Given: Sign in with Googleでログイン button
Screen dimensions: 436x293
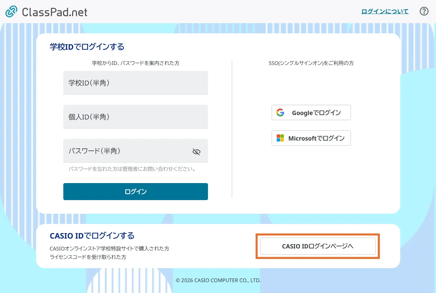Looking at the screenshot, I should click(x=311, y=113).
